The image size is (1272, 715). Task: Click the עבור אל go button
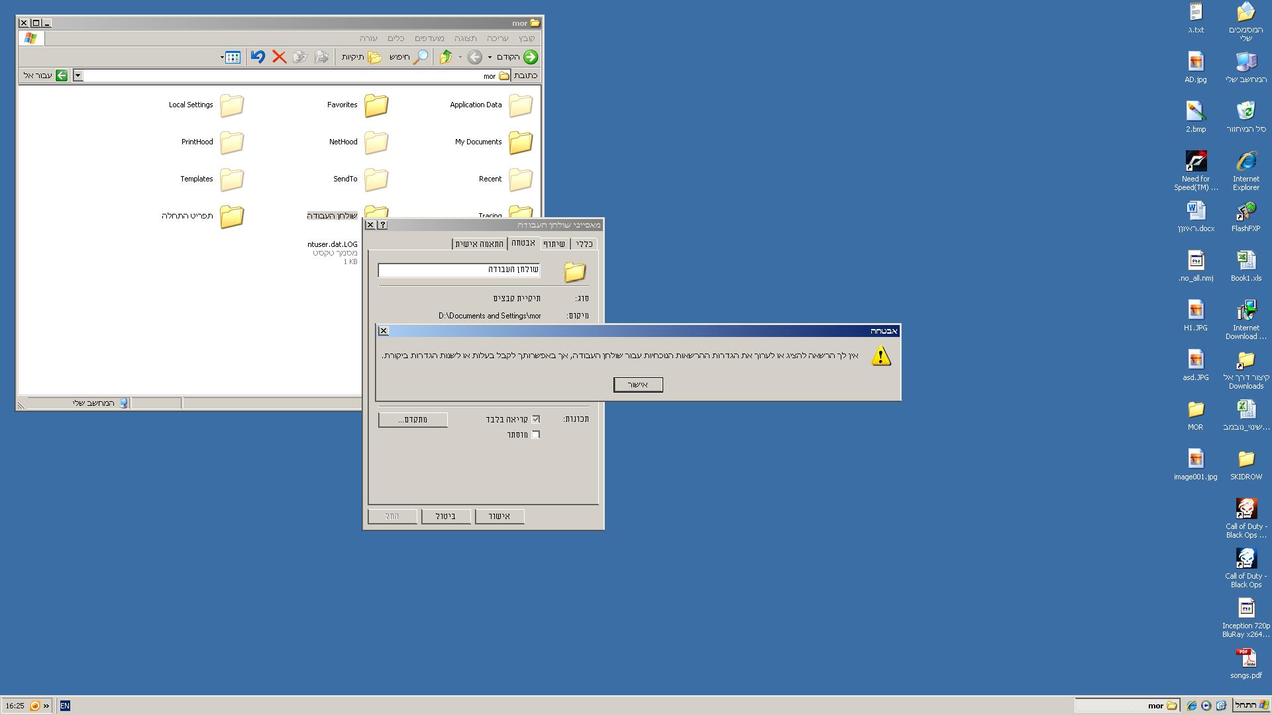click(x=45, y=75)
